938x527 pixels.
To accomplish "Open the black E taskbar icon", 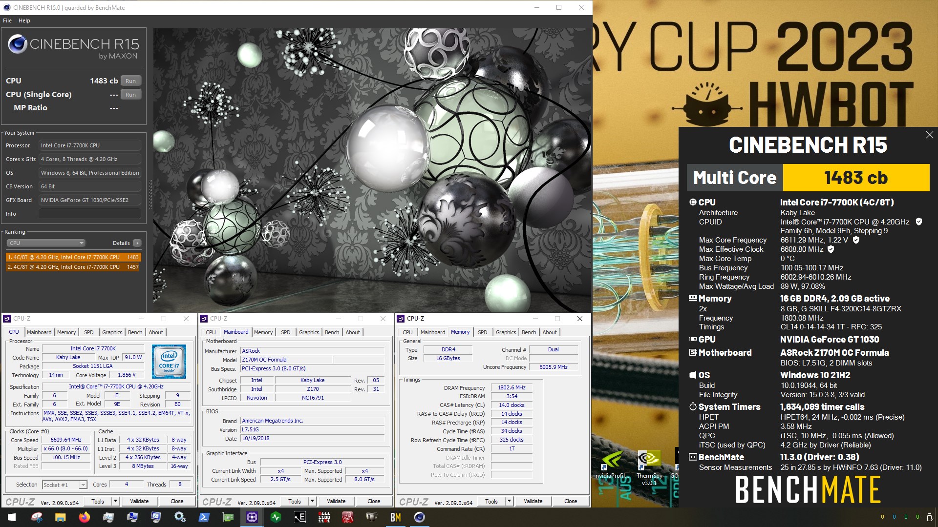I will click(300, 517).
